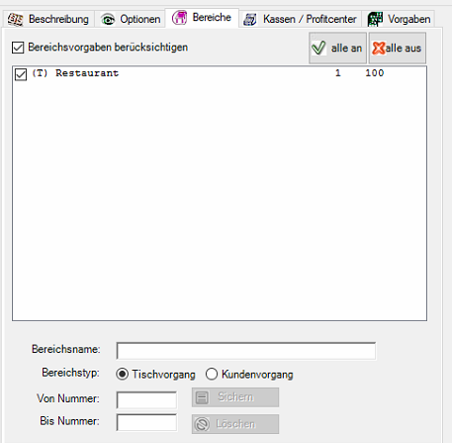Click the Sichern button
Viewport: 452px width, 443px height.
tap(235, 397)
